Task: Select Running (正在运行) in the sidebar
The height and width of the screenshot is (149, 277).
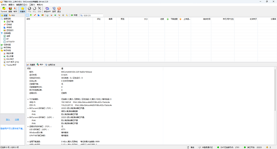Action: (10, 31)
